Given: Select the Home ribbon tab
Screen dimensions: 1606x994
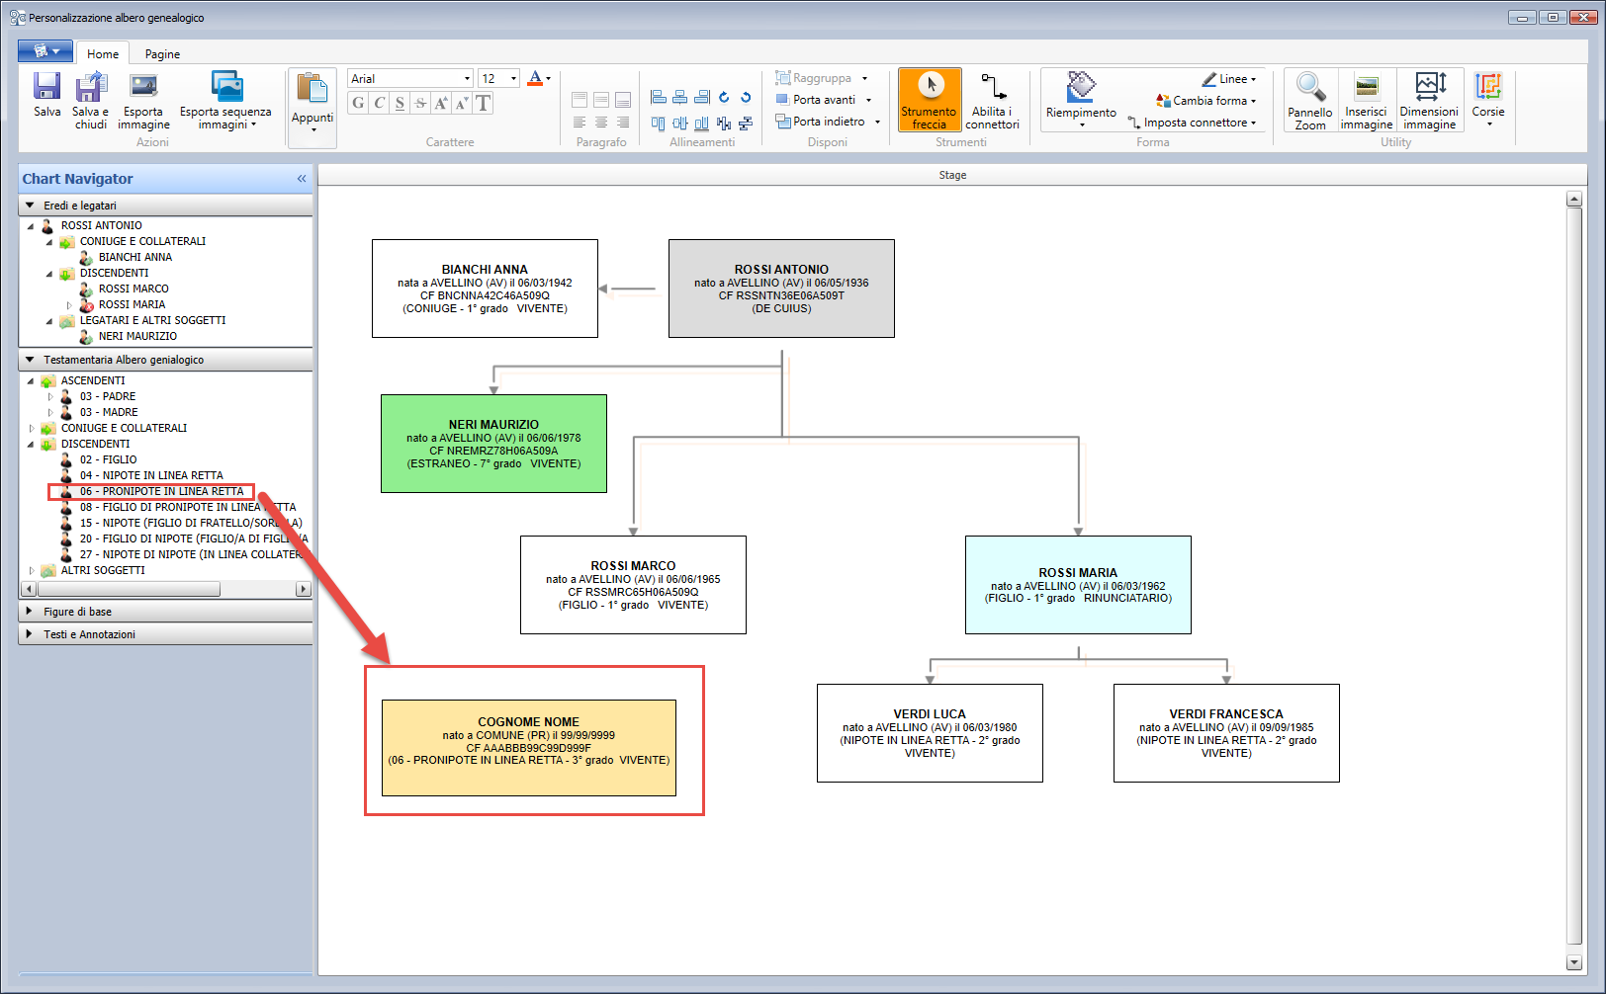Looking at the screenshot, I should pos(103,54).
